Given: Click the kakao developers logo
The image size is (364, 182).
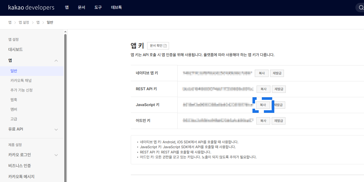Looking at the screenshot, I should 31,8.
